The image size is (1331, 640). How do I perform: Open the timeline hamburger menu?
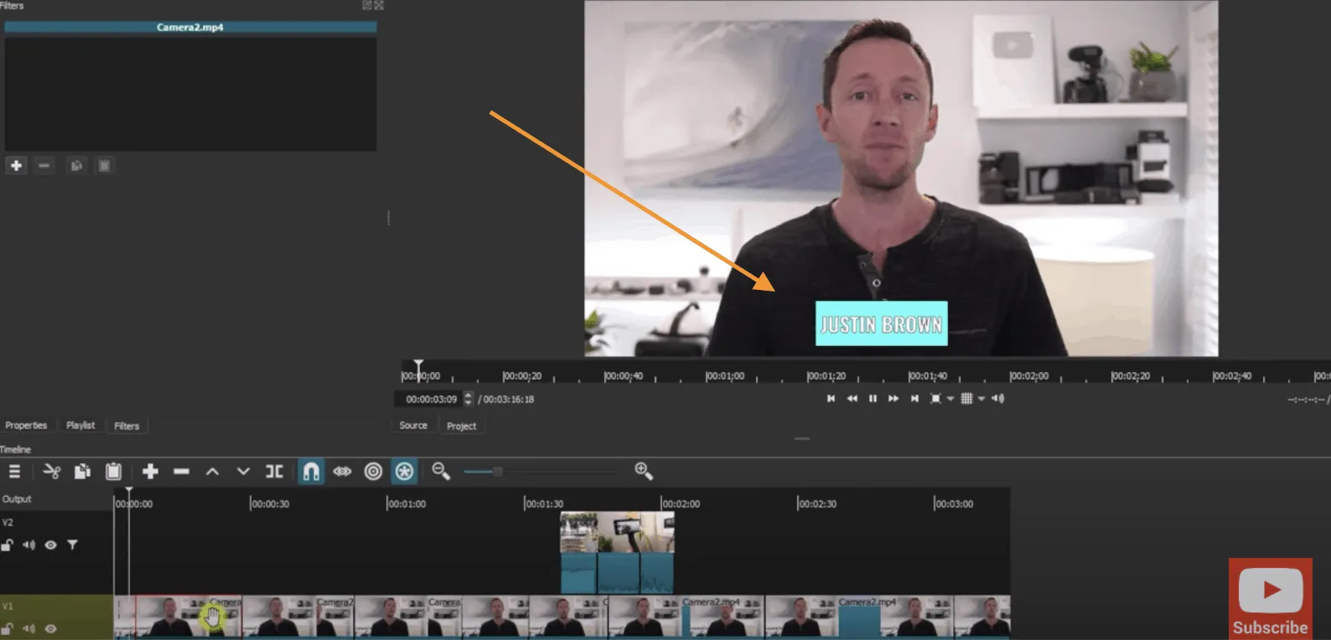14,472
